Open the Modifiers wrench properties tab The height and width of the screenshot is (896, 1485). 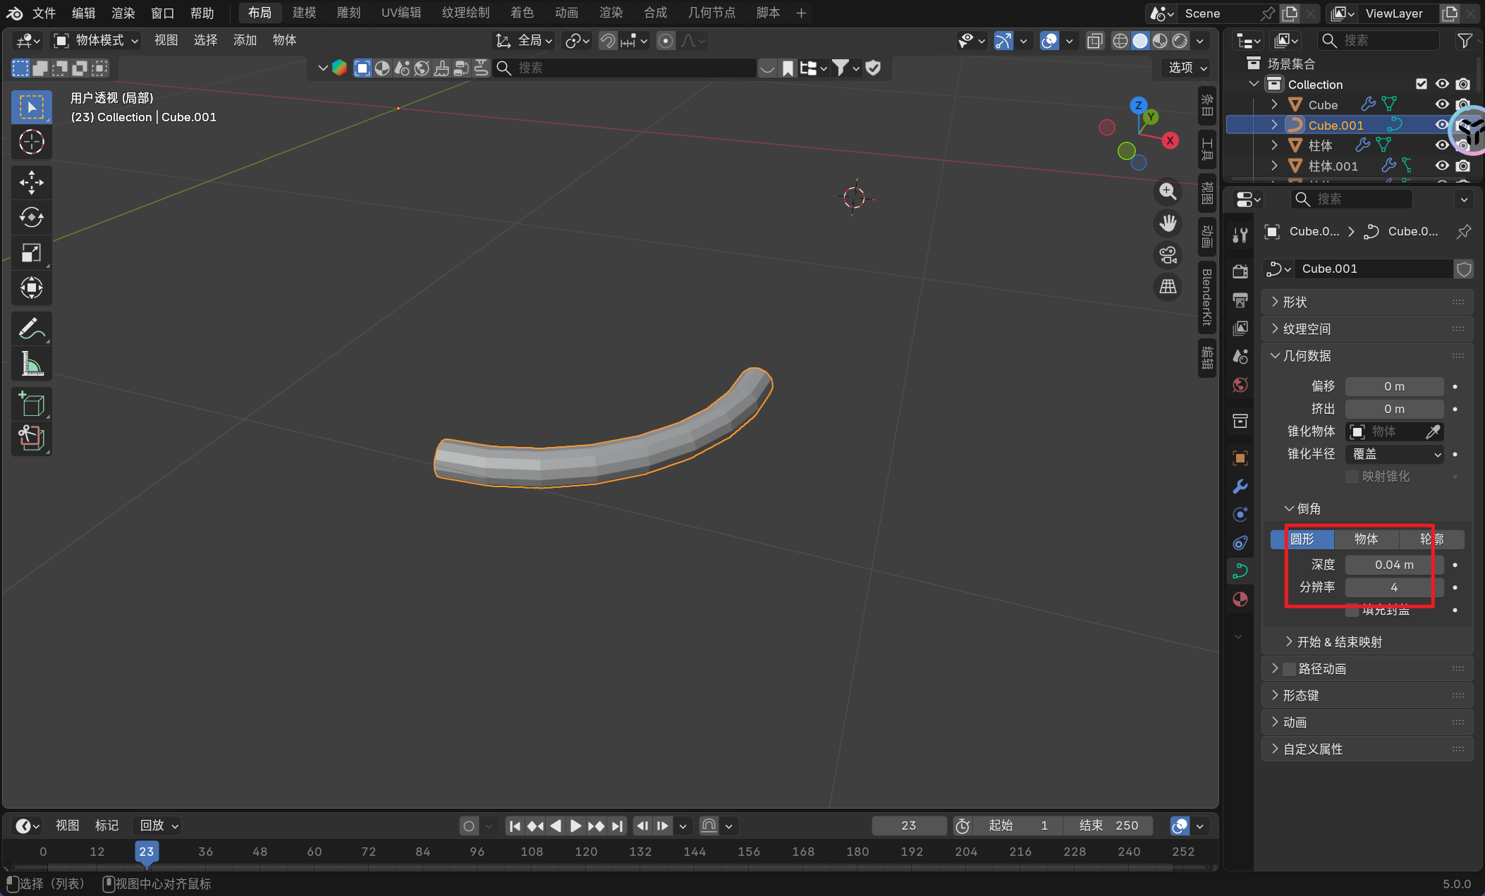(1240, 486)
